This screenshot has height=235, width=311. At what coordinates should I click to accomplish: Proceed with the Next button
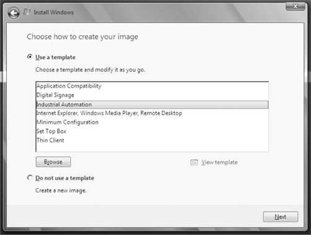(x=281, y=217)
